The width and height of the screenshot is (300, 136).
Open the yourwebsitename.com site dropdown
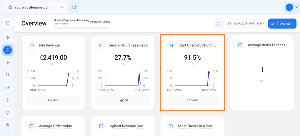tap(35, 7)
